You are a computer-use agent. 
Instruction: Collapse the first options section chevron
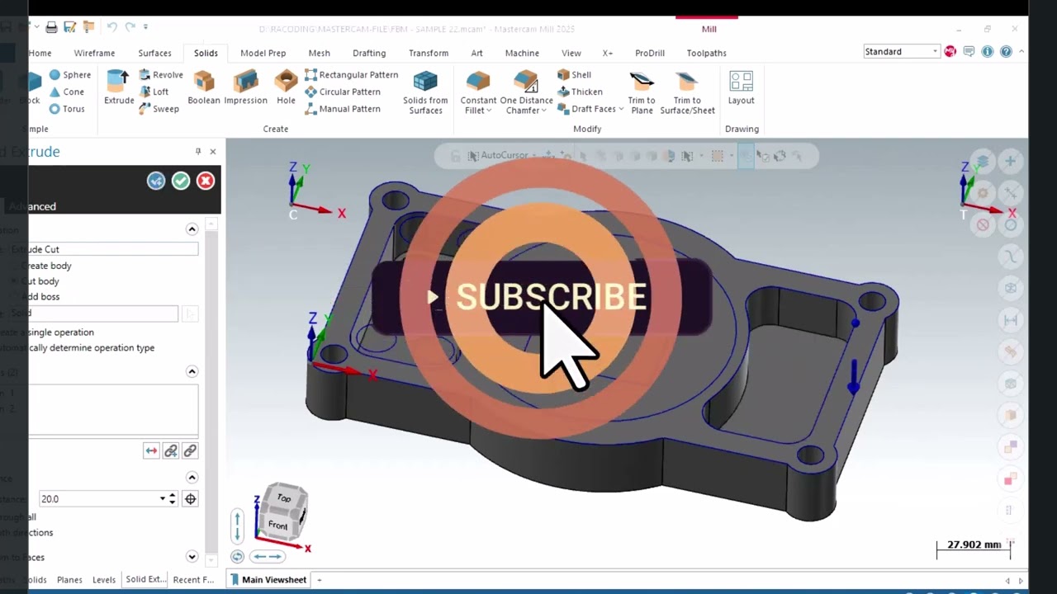coord(192,229)
